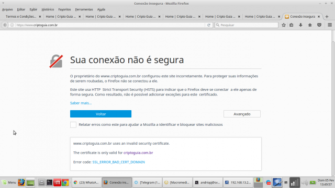Switch to Telegram window in taskbar
The height and width of the screenshot is (188, 335).
click(147, 182)
